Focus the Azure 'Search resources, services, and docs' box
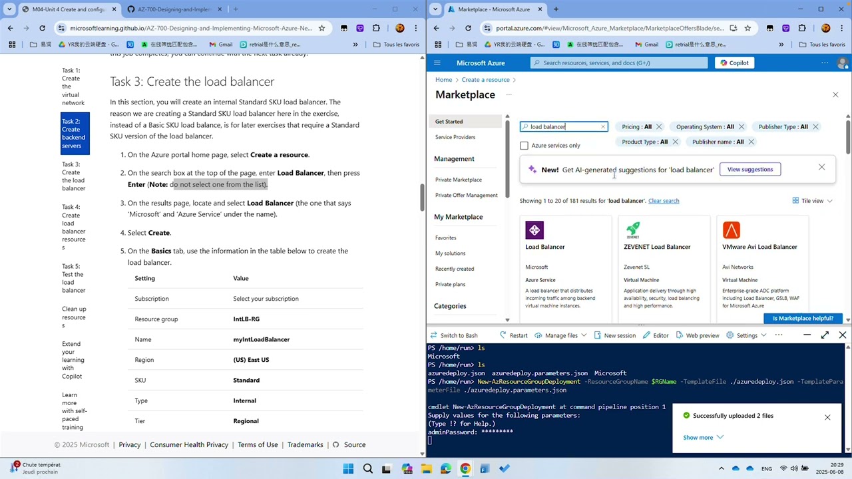 point(619,63)
